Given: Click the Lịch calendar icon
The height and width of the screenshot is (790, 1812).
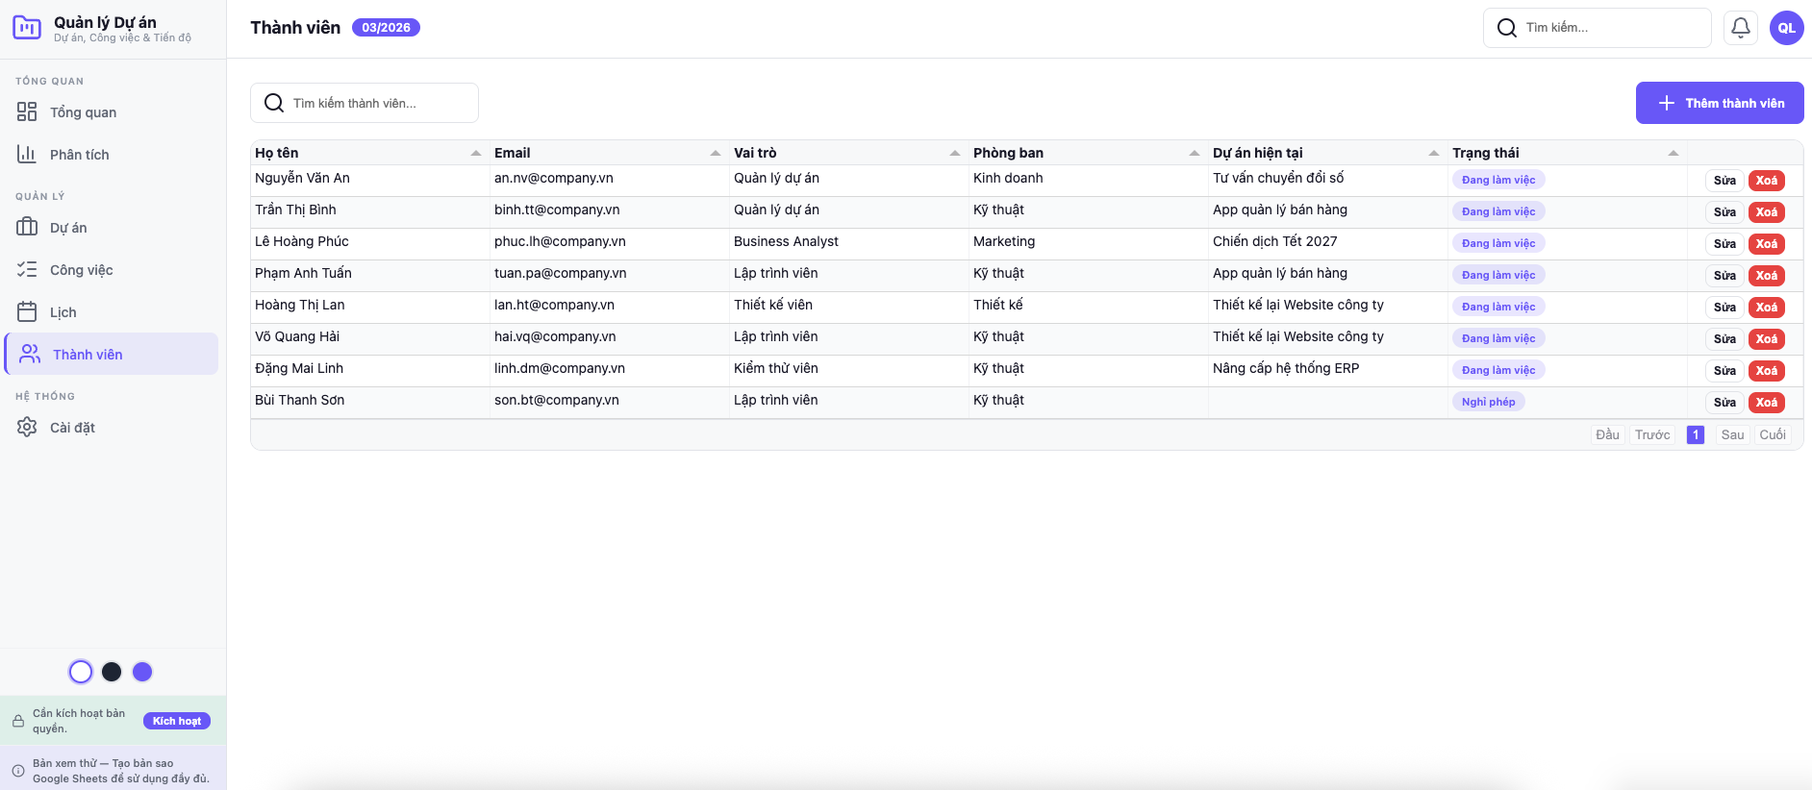Looking at the screenshot, I should point(27,312).
